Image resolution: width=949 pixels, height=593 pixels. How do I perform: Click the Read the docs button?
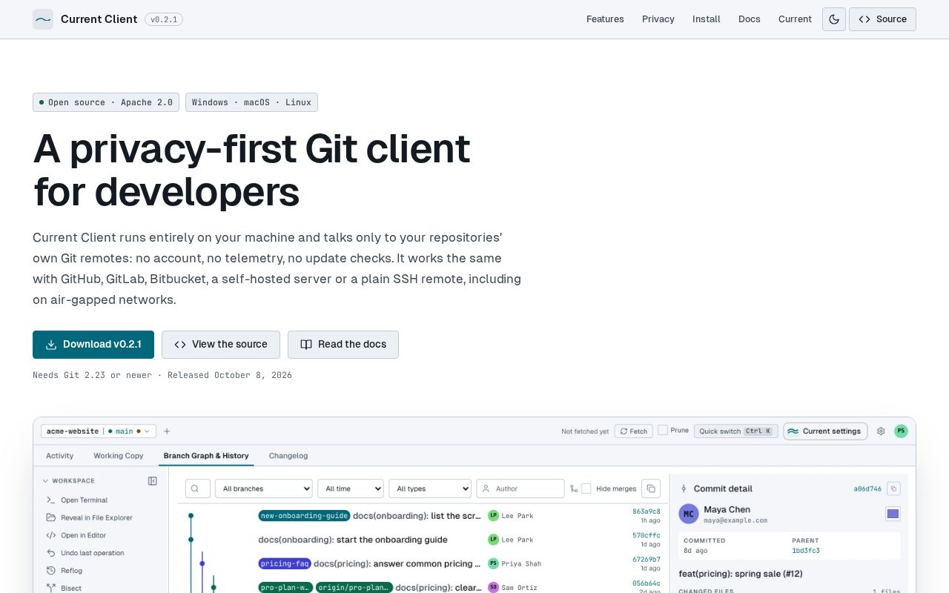[x=343, y=345]
